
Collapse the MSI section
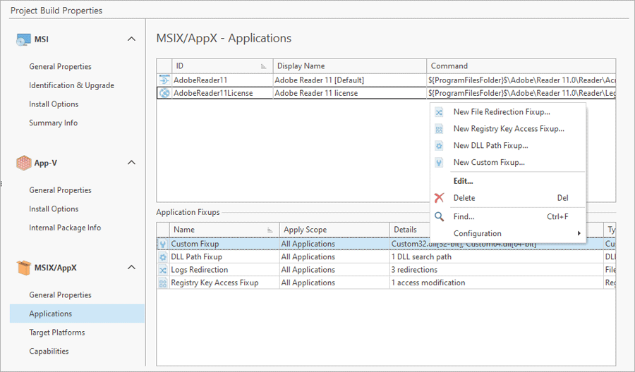click(131, 39)
